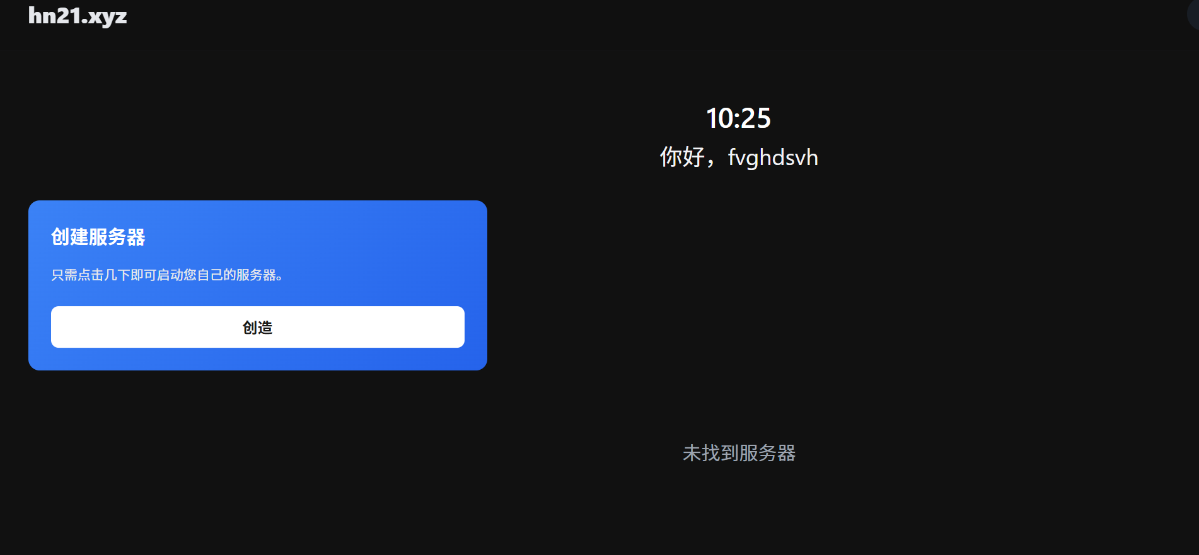Click the empty dark header bar area
Viewport: 1199px width, 555px height.
(630, 24)
